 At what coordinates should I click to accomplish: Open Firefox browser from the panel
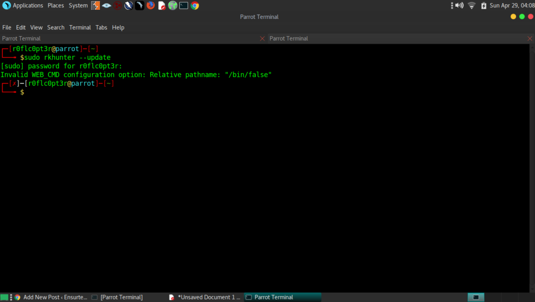150,6
